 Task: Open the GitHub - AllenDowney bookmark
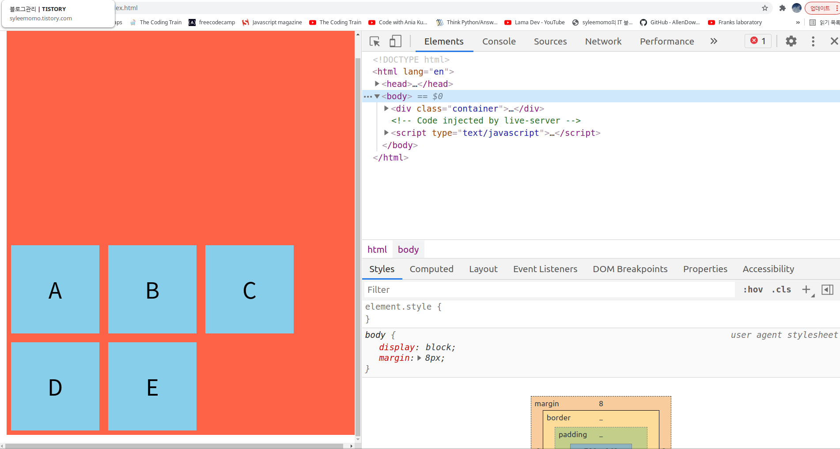[670, 22]
